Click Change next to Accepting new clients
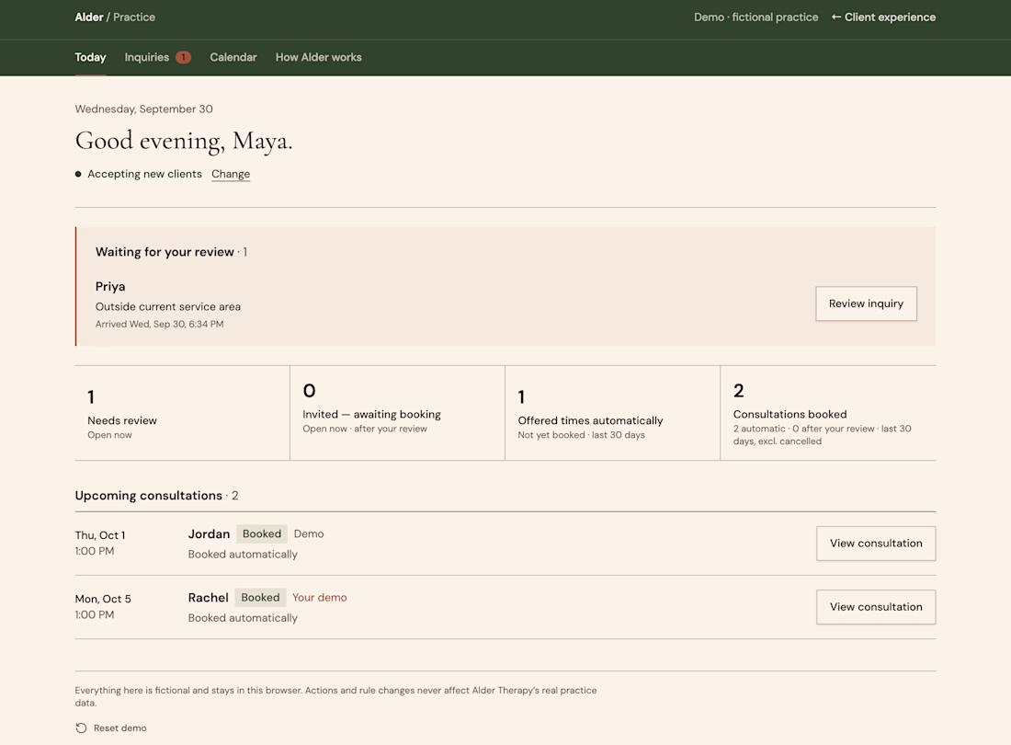The width and height of the screenshot is (1011, 745). pyautogui.click(x=231, y=174)
